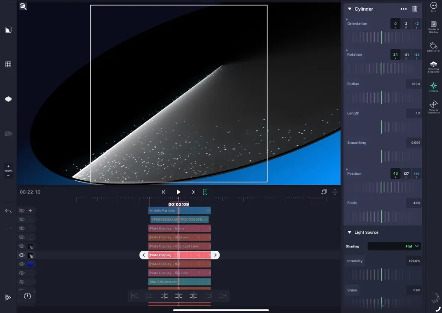Open the stacked layers panel icon
This screenshot has height=313, width=442.
click(8, 99)
